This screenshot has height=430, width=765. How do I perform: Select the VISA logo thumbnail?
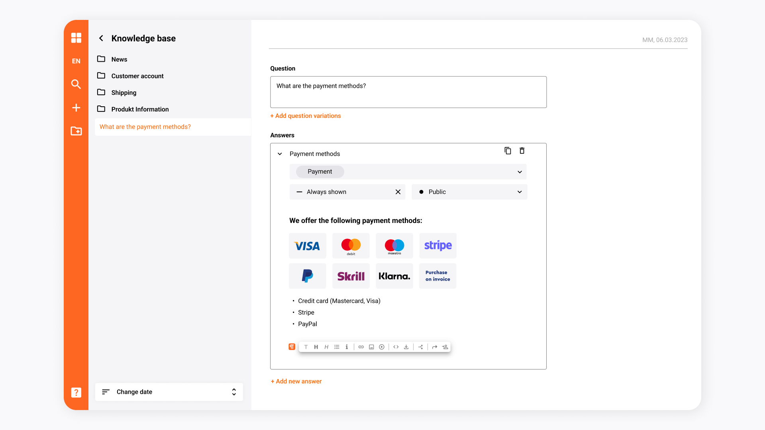pyautogui.click(x=308, y=246)
